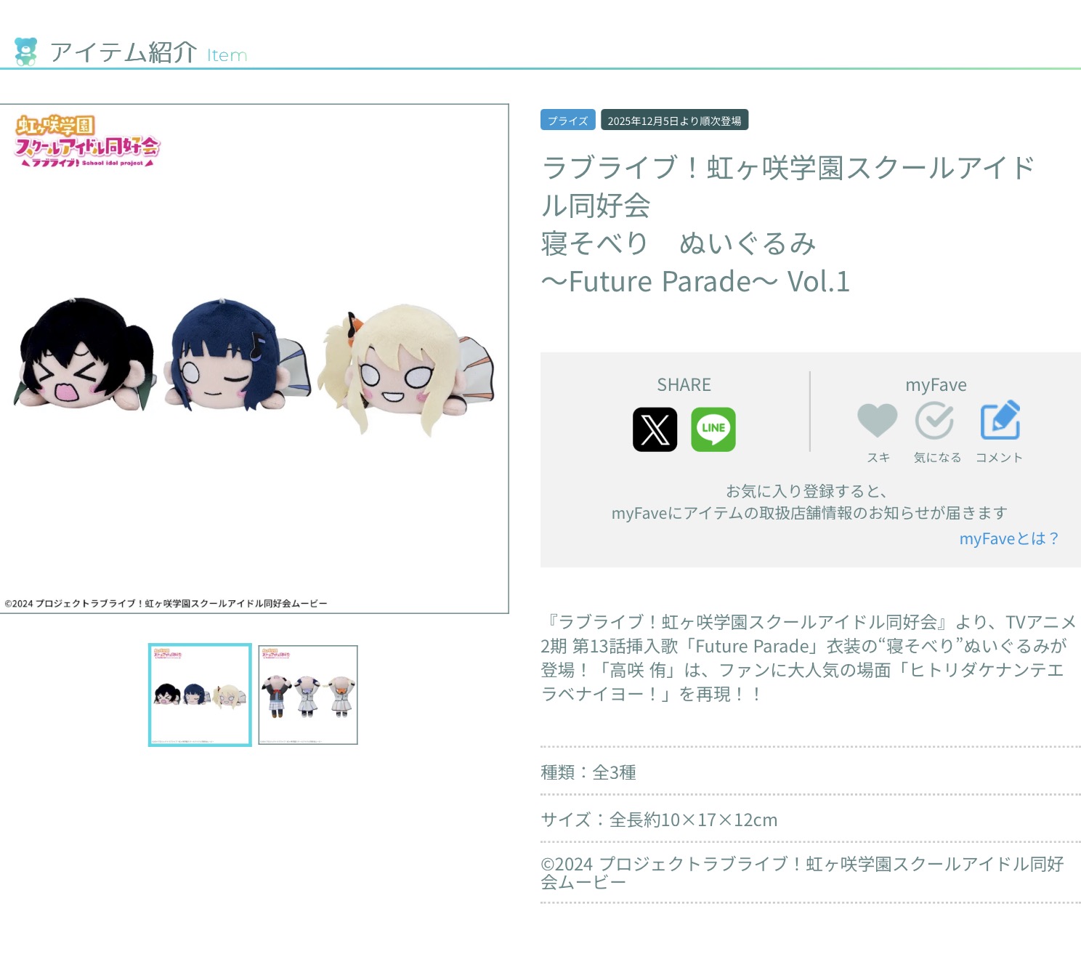Click the heart スキ icon
The width and height of the screenshot is (1081, 970).
pyautogui.click(x=878, y=421)
